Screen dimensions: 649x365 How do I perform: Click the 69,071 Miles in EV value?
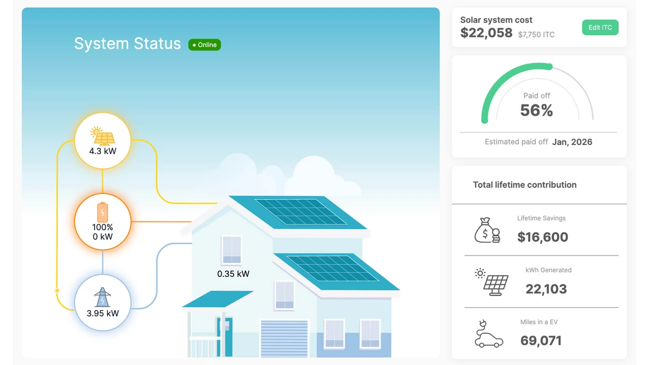pyautogui.click(x=540, y=341)
